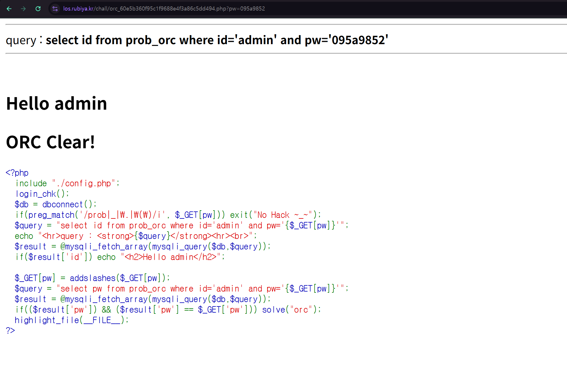
Task: Click the include "./config.php" line
Action: point(67,183)
